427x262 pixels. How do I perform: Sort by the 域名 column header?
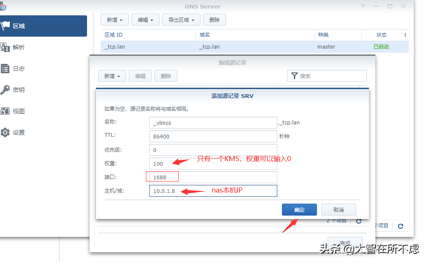(255, 35)
